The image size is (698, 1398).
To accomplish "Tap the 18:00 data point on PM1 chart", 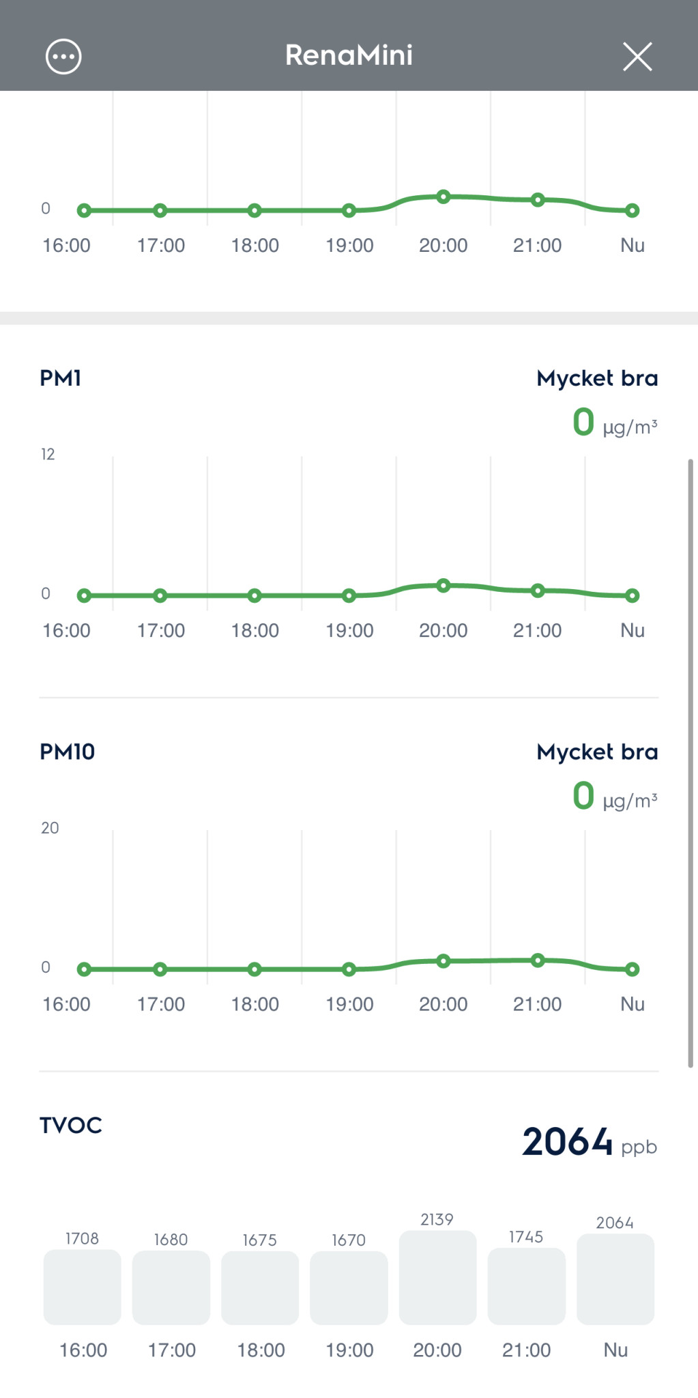I will [x=255, y=596].
